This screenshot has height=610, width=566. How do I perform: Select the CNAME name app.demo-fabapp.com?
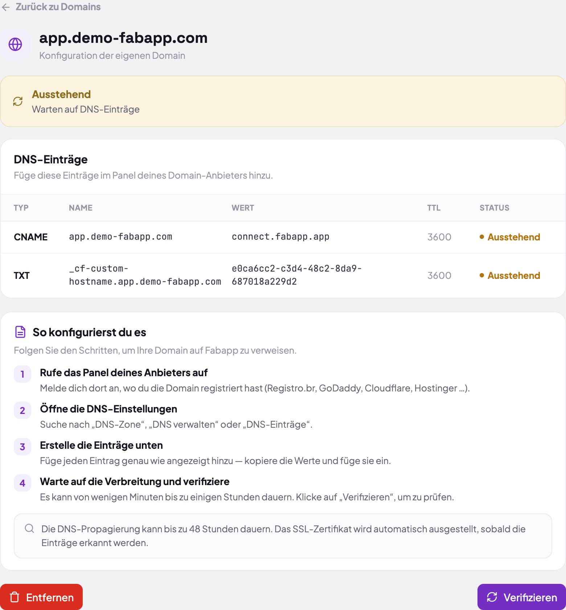120,237
